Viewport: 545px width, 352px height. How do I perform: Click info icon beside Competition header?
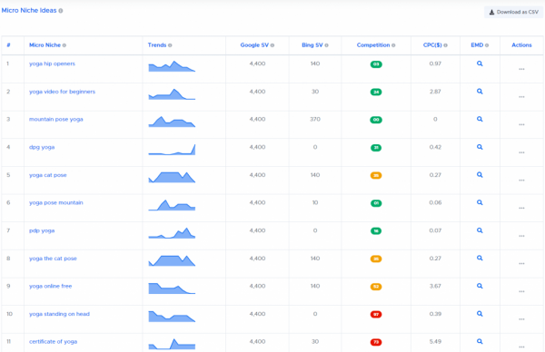pos(393,45)
